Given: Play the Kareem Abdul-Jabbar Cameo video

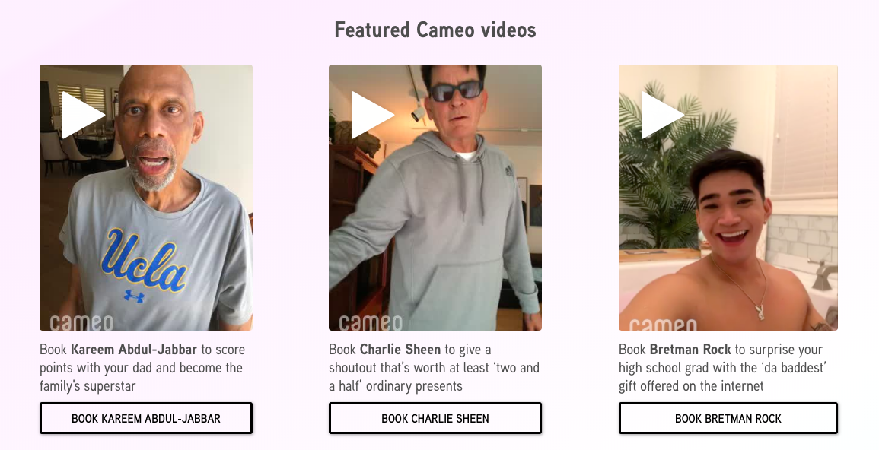Looking at the screenshot, I should 83,115.
